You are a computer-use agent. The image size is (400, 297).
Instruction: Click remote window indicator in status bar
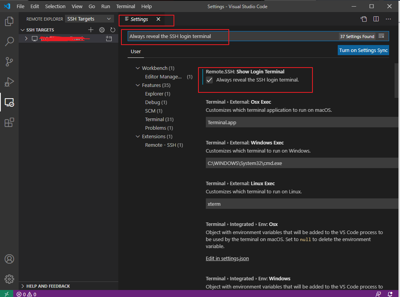click(x=7, y=294)
